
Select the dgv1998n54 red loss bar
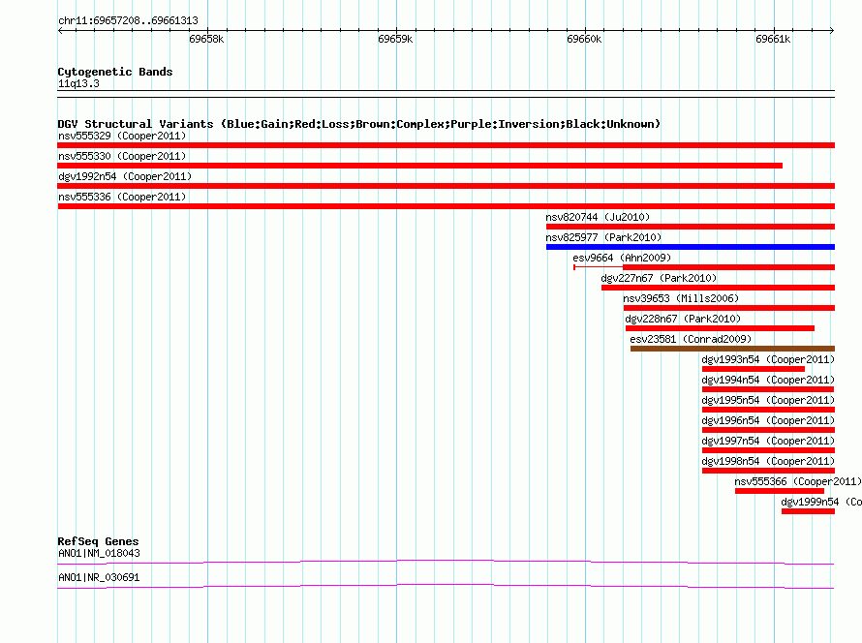click(x=769, y=471)
